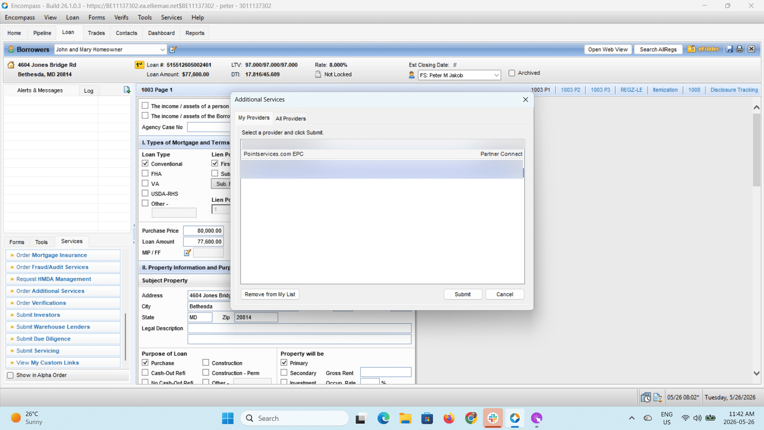Image resolution: width=764 pixels, height=430 pixels.
Task: Click the form scroll down arrow
Action: coord(756,373)
